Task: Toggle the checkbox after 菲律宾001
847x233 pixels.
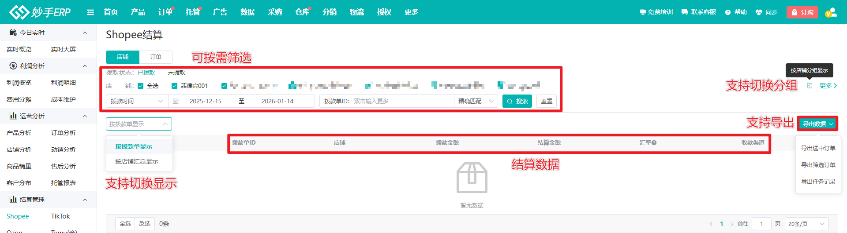Action: [x=224, y=86]
